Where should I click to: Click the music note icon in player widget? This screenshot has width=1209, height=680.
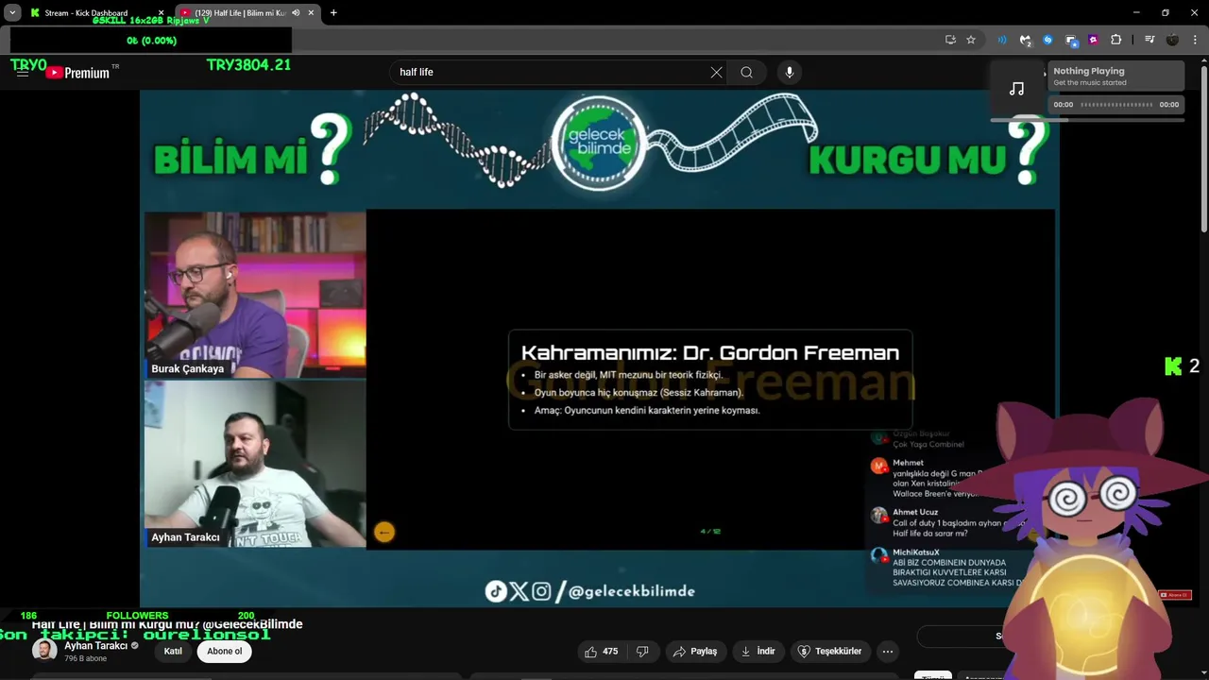[1016, 89]
